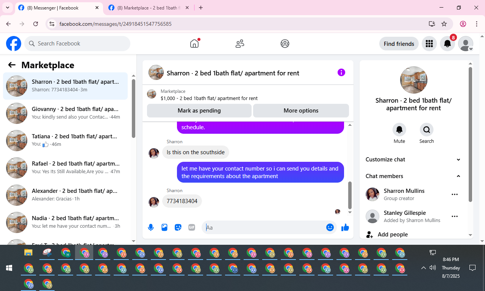Show hidden system tray icons
Screen dimensions: 485x291
[424, 268]
